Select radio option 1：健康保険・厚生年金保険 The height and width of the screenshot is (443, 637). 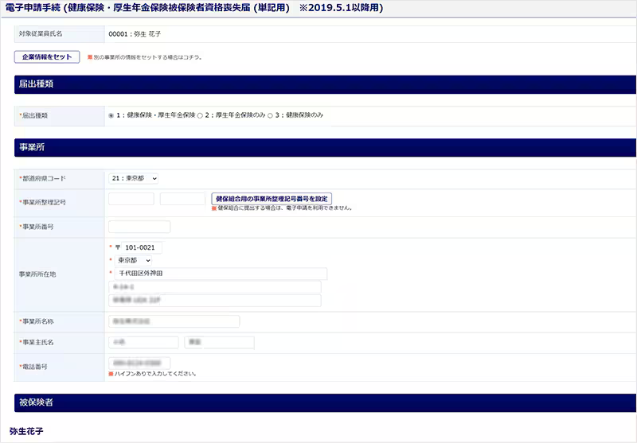click(111, 115)
